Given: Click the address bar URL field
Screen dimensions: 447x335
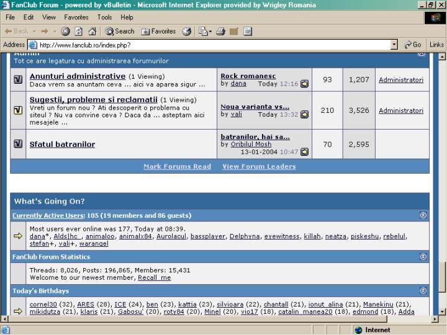Looking at the screenshot, I should tap(214, 45).
